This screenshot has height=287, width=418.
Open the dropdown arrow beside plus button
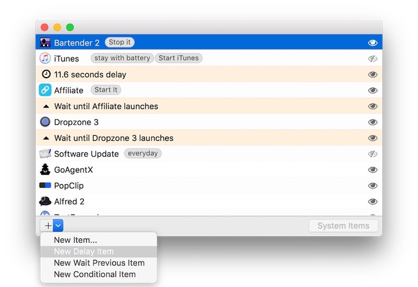59,226
